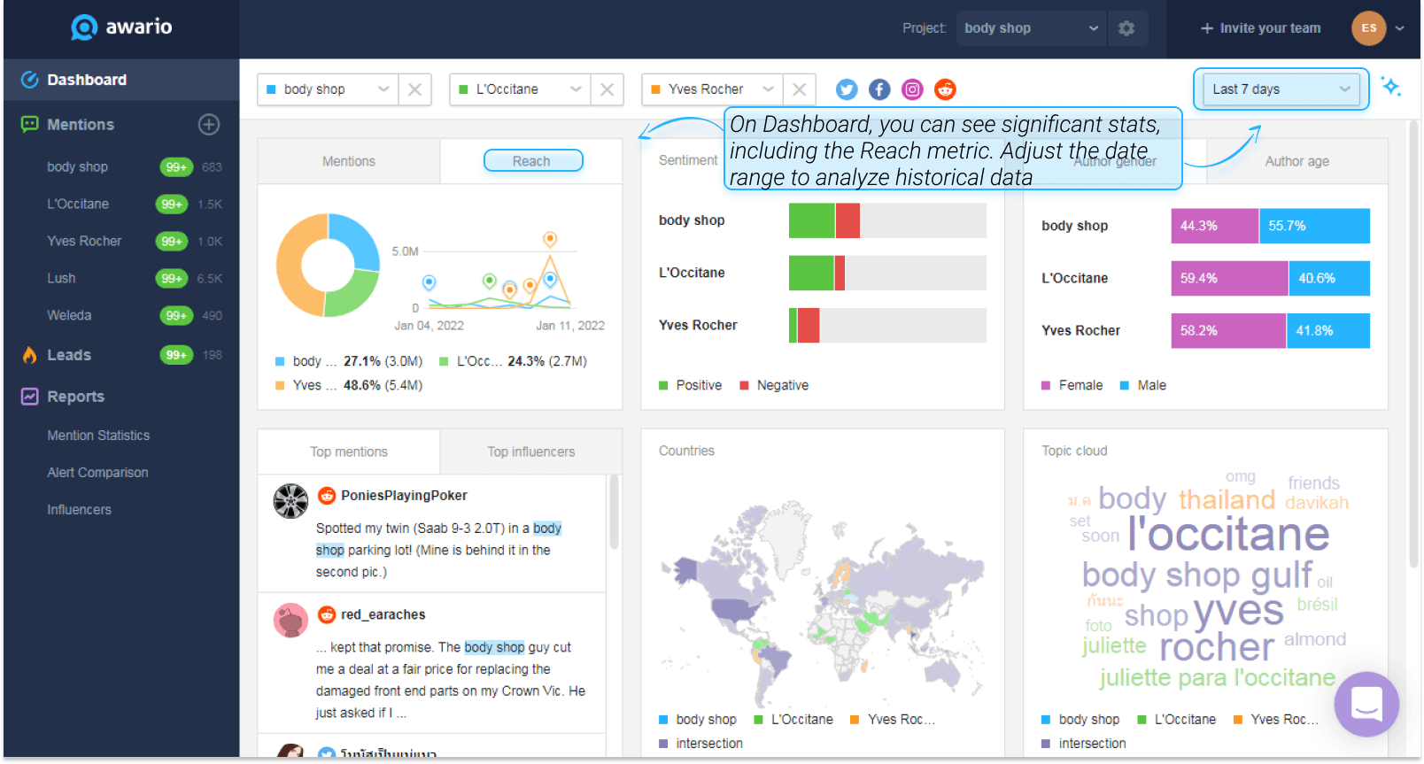Image resolution: width=1424 pixels, height=764 pixels.
Task: Open the Project body shop dropdown
Action: coord(1031,28)
